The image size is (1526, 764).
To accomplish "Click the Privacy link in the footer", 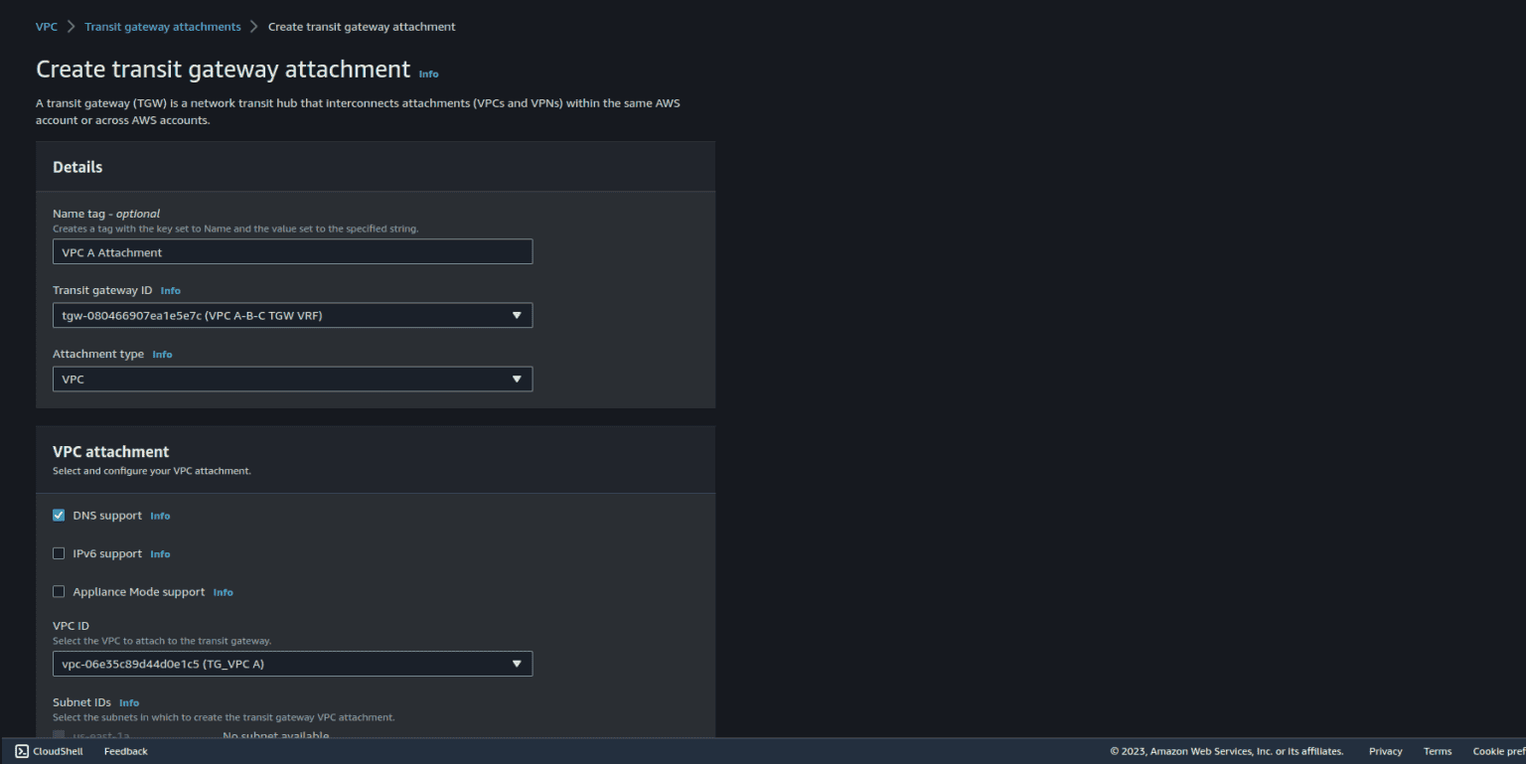I will click(1385, 751).
